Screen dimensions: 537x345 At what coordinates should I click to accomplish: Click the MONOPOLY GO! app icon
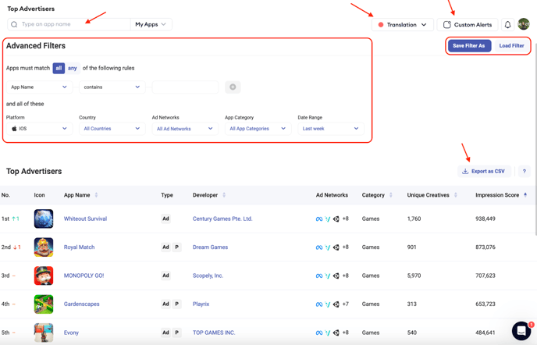(x=44, y=276)
